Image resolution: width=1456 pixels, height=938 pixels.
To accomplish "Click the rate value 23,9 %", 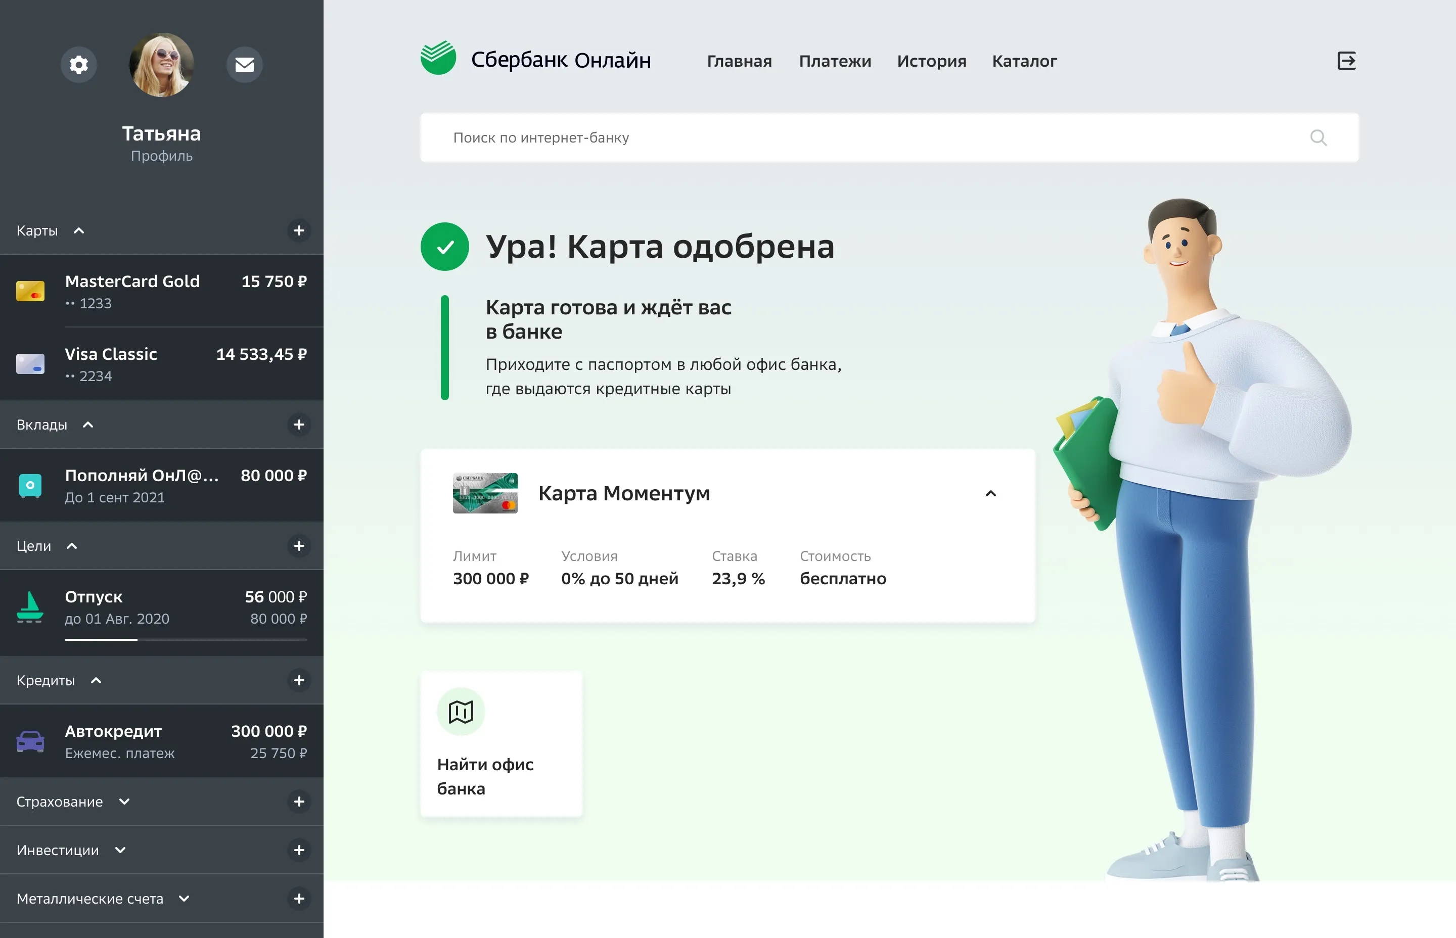I will coord(738,579).
